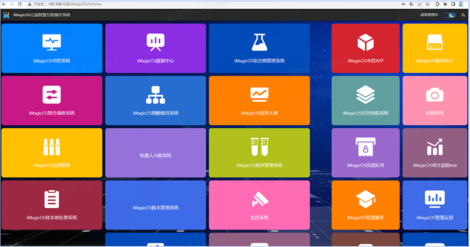The image size is (470, 247).
Task: Bookmark the page with the star icon
Action: coord(427,4)
